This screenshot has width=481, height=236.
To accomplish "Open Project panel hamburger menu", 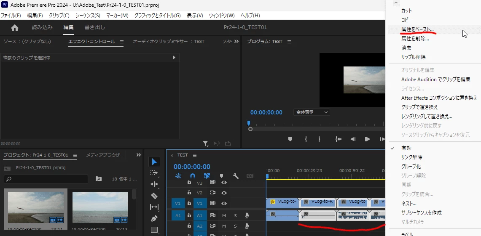I will [x=75, y=155].
